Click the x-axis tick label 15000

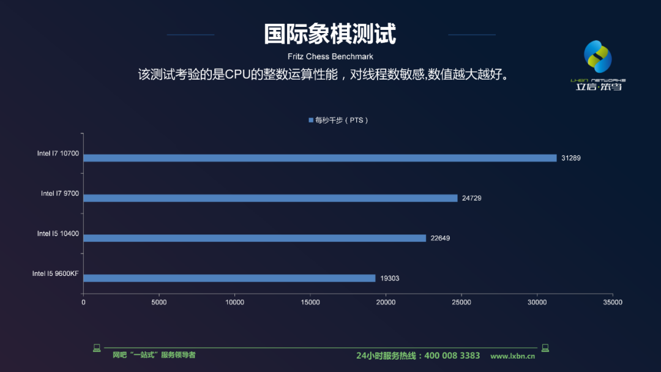[310, 302]
